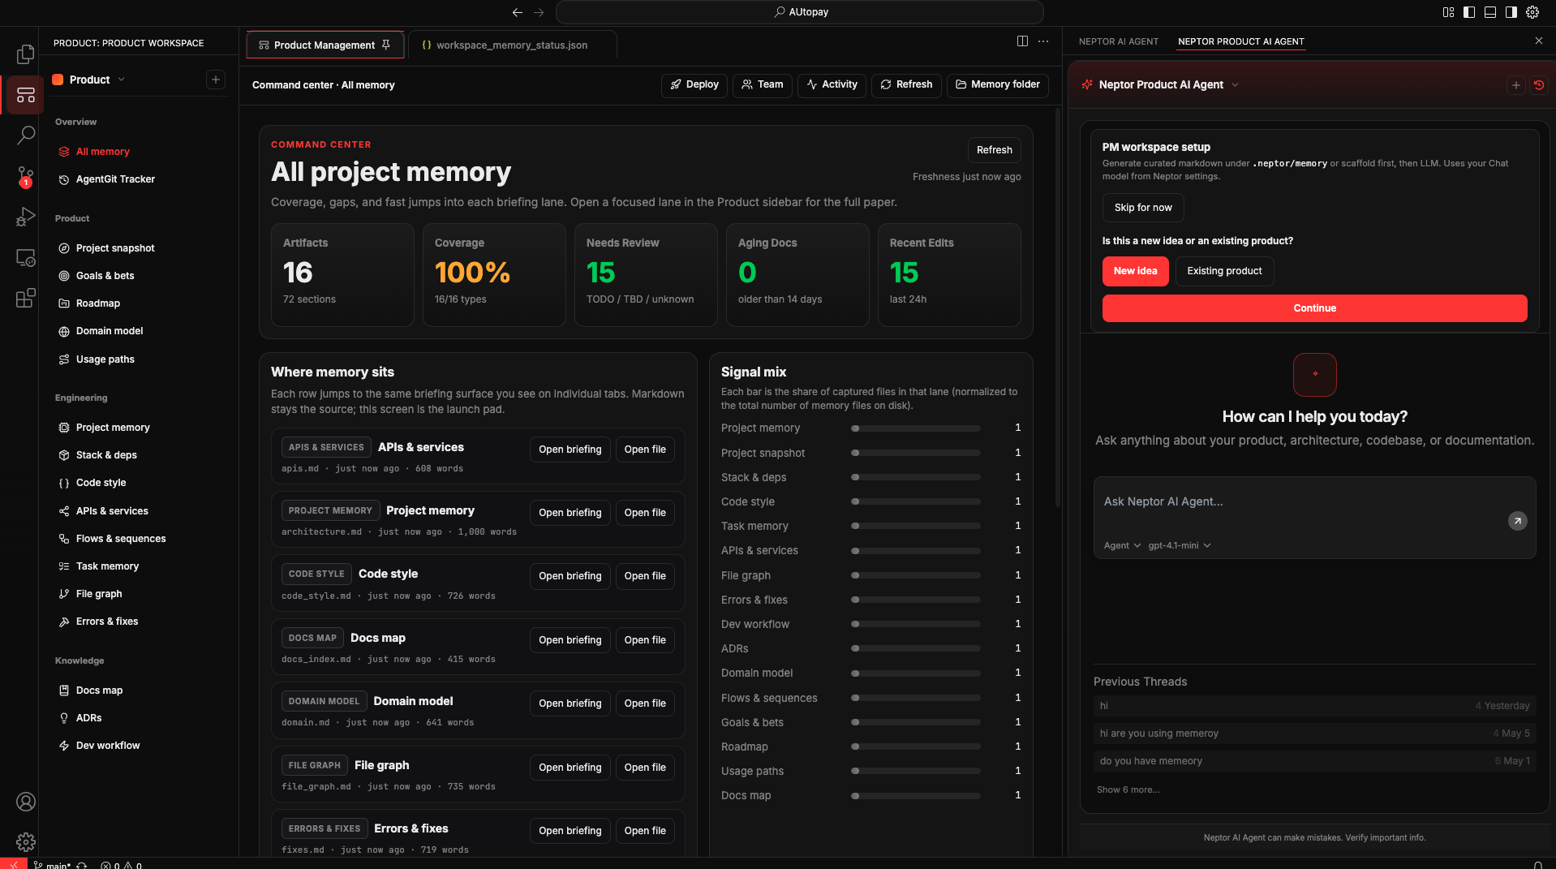Expand the Product workspace dropdown
Viewport: 1556px width, 869px height.
(x=89, y=80)
